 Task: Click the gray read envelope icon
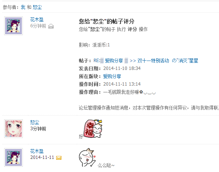pos(51,26)
